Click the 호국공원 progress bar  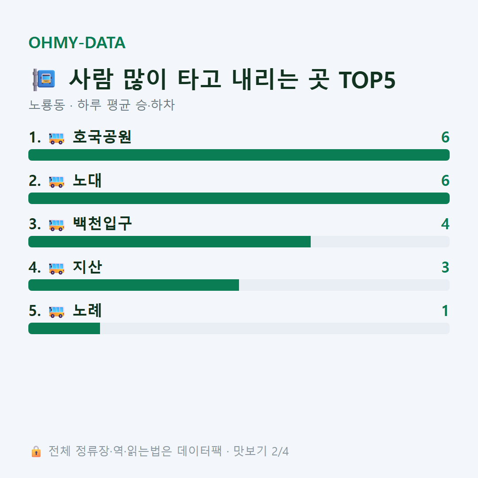click(239, 155)
